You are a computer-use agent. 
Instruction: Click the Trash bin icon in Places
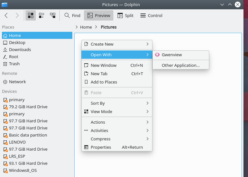pos(5,64)
